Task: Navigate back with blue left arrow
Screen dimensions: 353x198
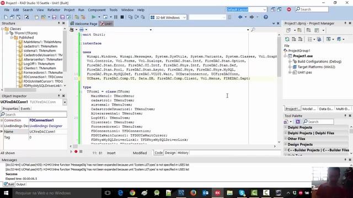Action: pos(240,17)
